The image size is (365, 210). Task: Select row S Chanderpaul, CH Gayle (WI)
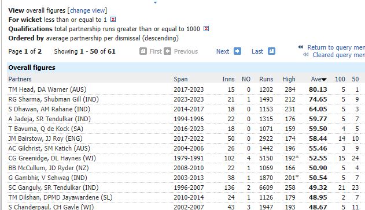click(x=186, y=207)
